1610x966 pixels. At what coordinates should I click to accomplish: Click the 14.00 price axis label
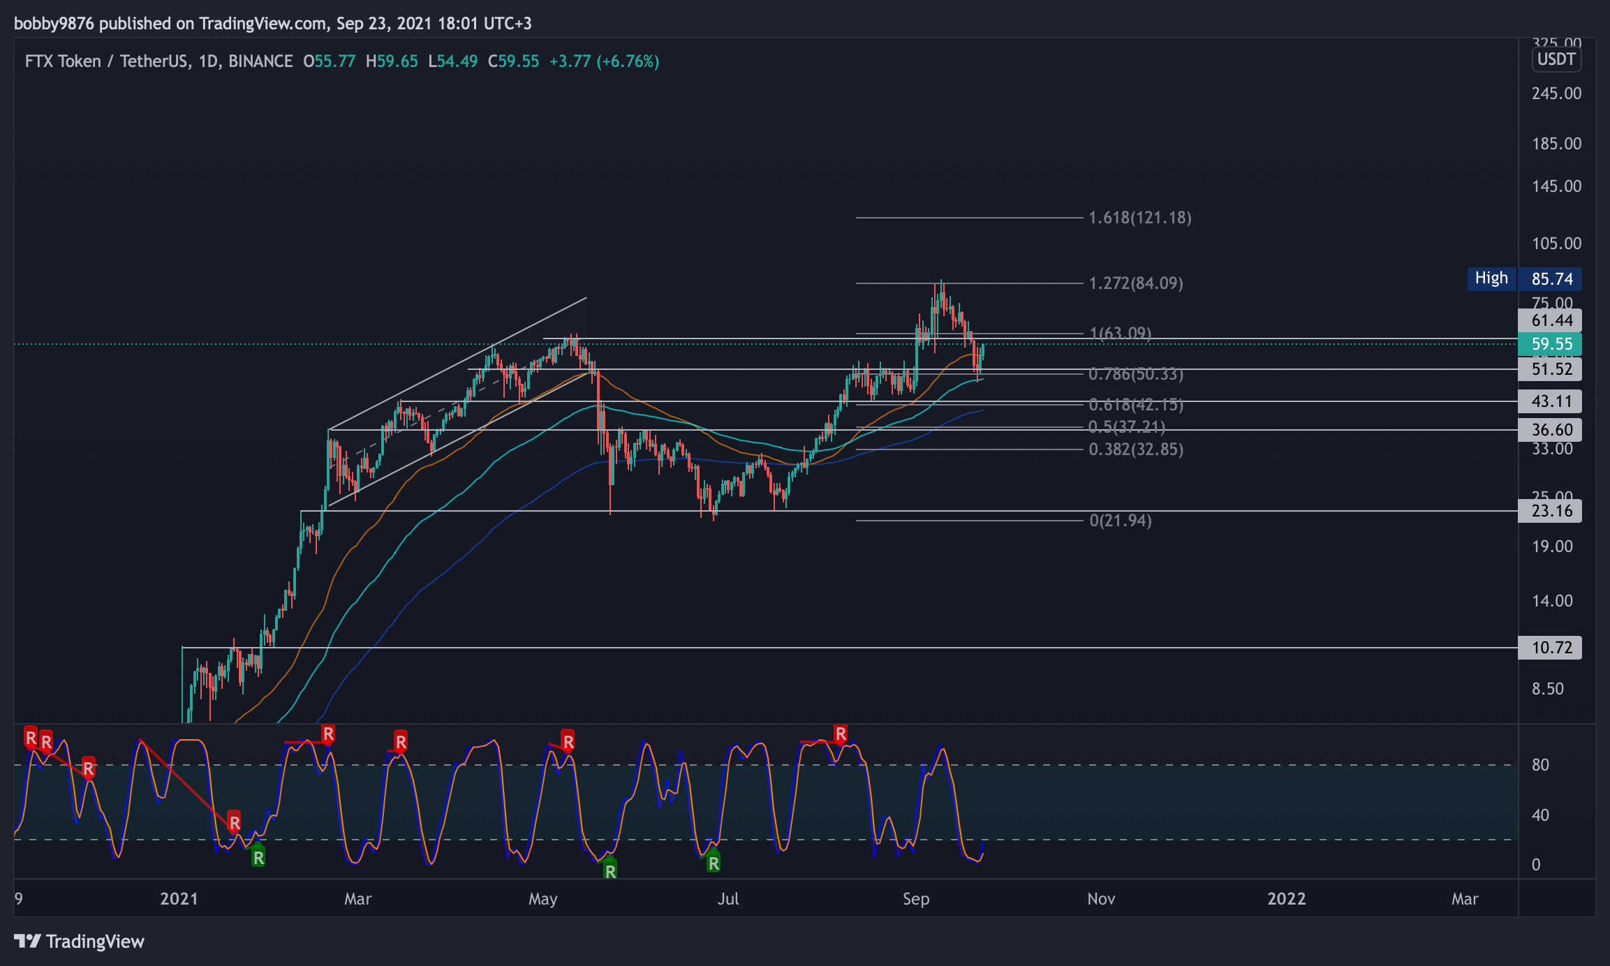(1552, 601)
